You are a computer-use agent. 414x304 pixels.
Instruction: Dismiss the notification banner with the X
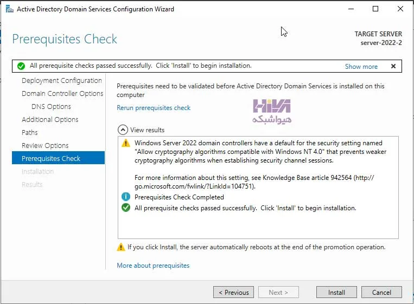[x=393, y=66]
